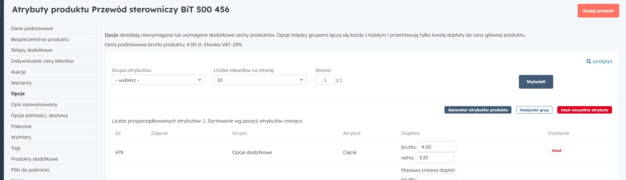The width and height of the screenshot is (626, 180).
Task: Open Generator atrybutów produktu
Action: [x=478, y=110]
